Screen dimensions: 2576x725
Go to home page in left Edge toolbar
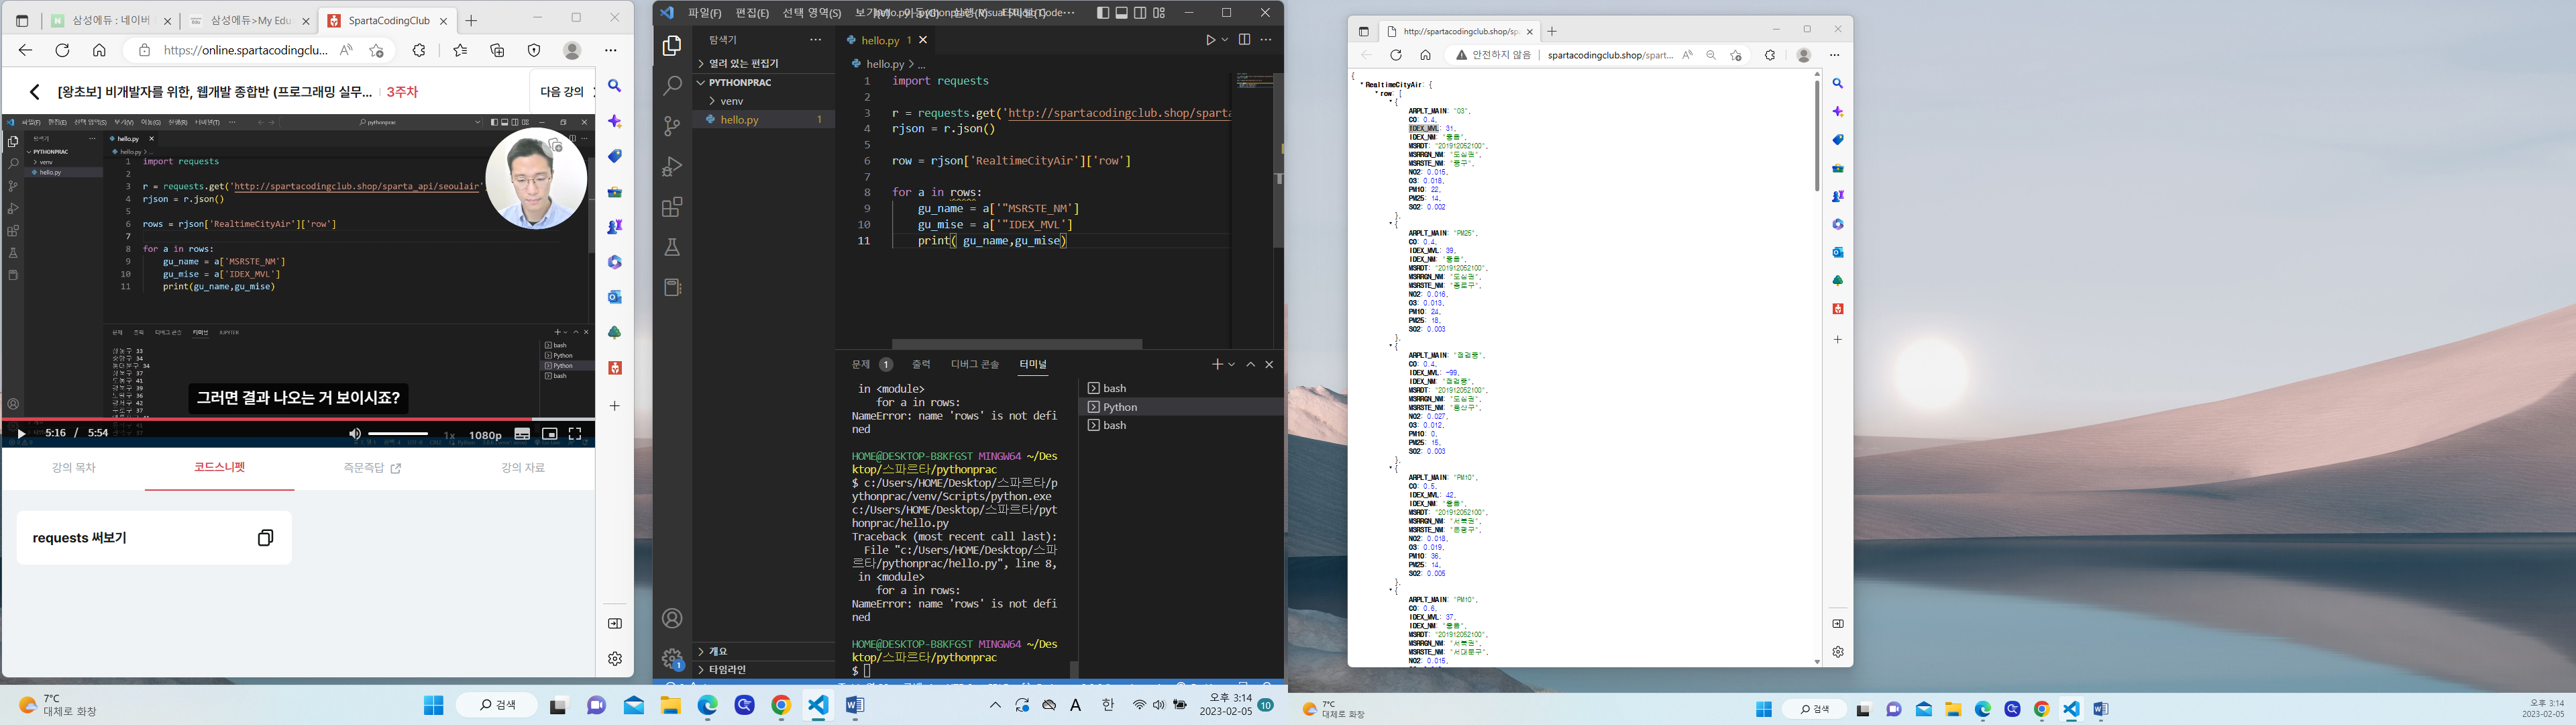99,50
